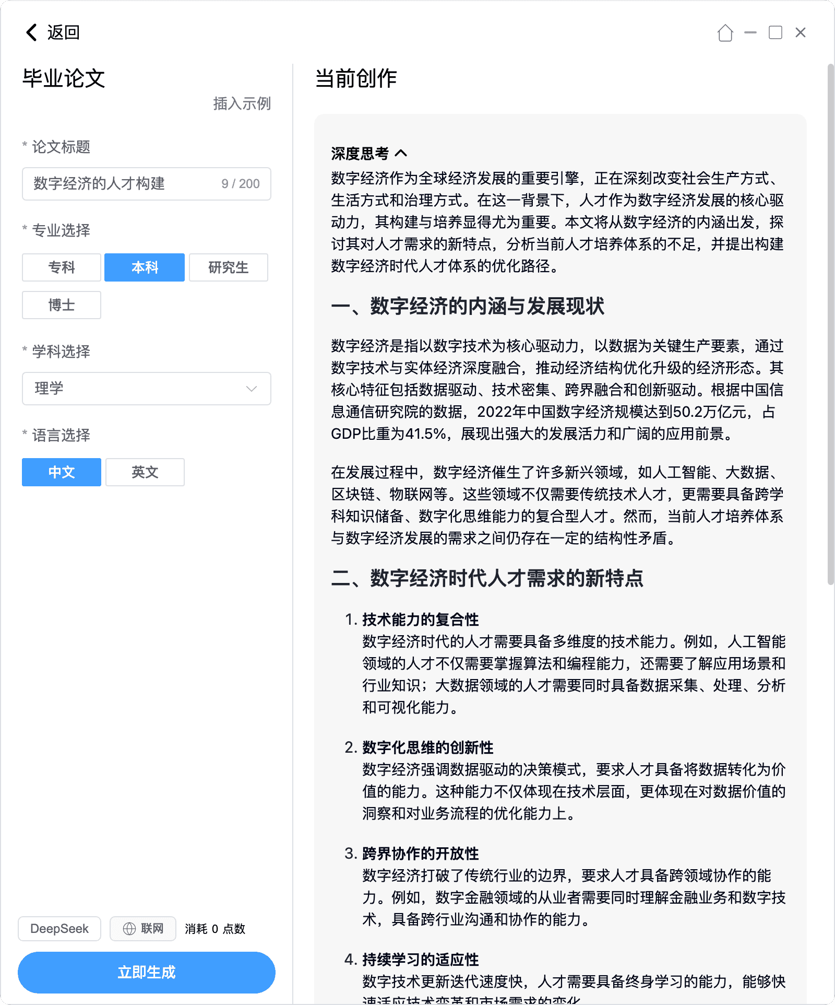
Task: Expand discipline list via dropdown arrow
Action: click(252, 389)
